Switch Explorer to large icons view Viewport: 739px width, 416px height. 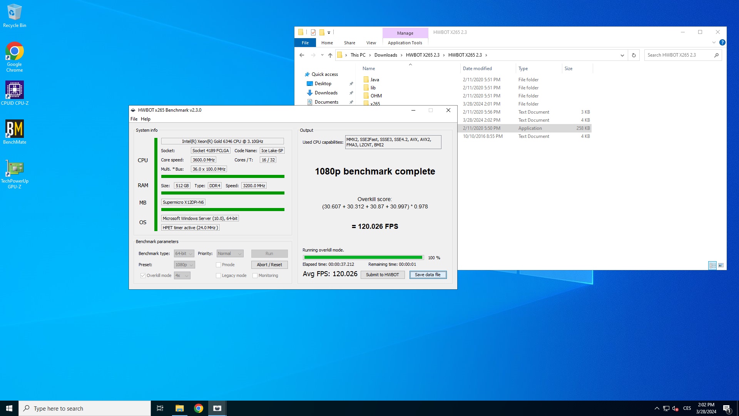[x=721, y=265]
